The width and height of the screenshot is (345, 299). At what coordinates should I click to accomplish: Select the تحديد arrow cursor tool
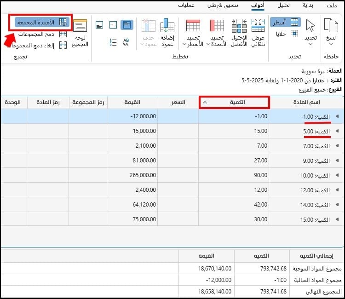tap(310, 25)
